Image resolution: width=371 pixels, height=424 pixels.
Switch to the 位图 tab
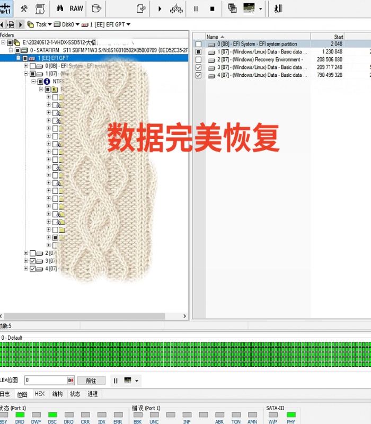[22, 394]
